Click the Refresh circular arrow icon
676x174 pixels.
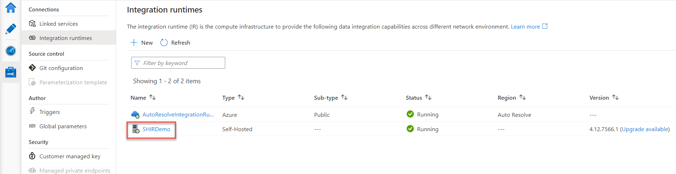pyautogui.click(x=164, y=43)
